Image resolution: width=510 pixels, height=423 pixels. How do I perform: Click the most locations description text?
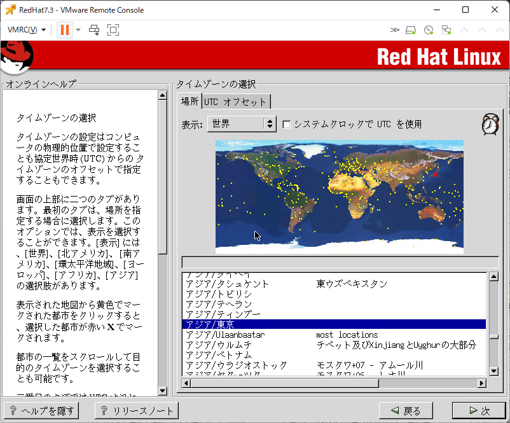347,335
